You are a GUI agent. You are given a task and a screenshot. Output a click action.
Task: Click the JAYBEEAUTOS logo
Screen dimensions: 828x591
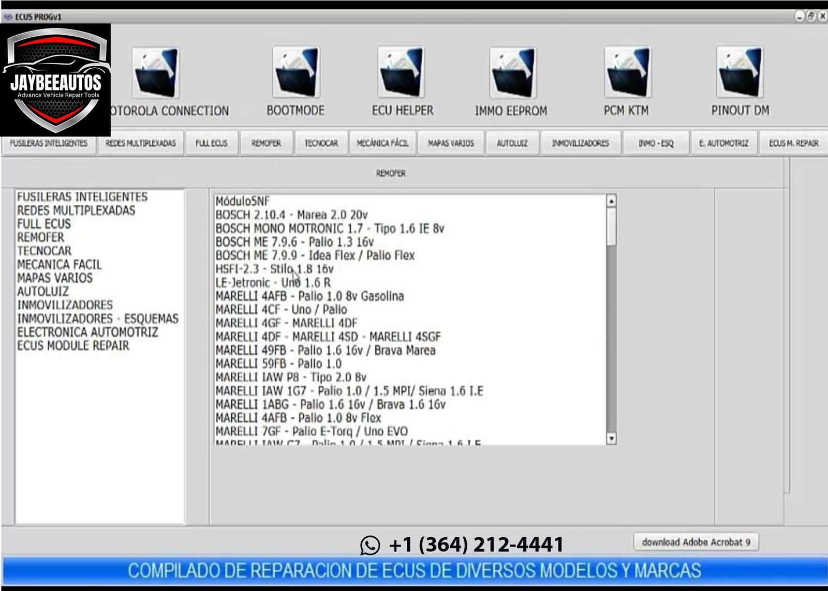coord(55,80)
